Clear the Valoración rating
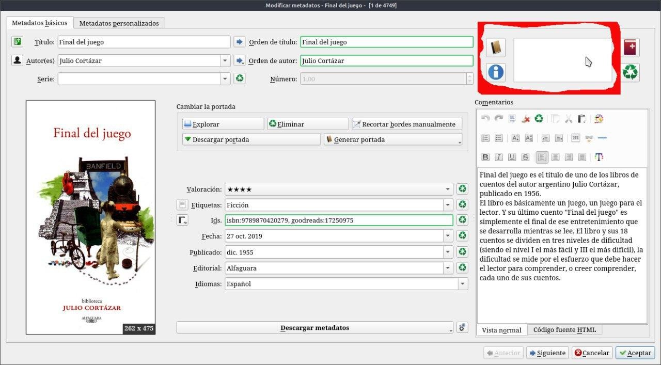The width and height of the screenshot is (661, 365). [x=462, y=189]
